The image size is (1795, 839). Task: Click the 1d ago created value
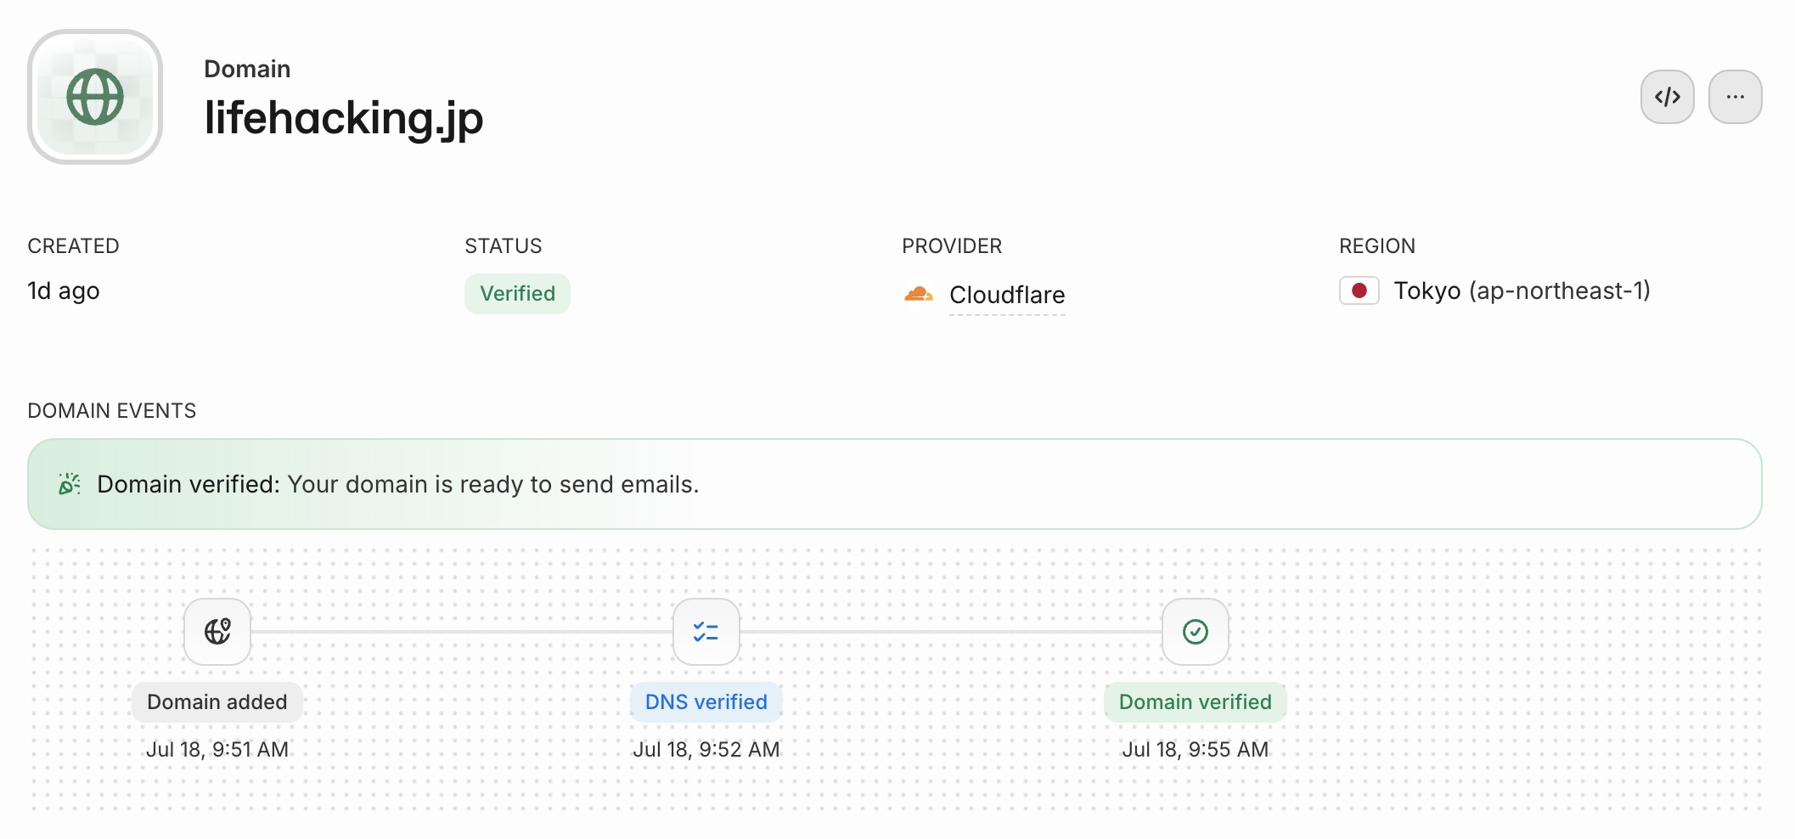64,290
